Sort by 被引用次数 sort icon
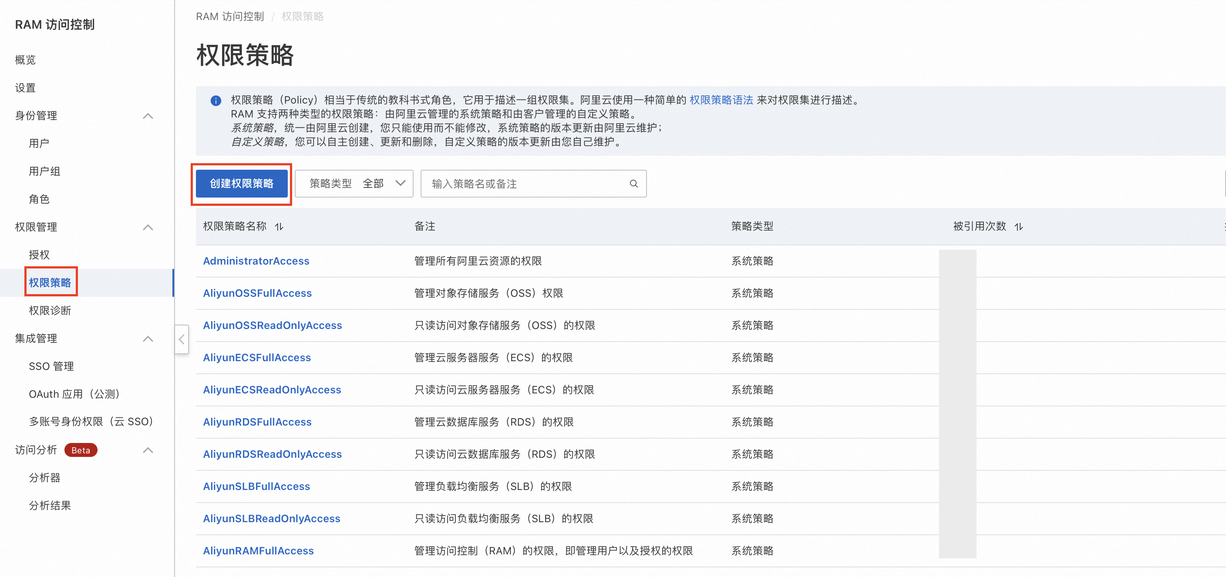This screenshot has width=1226, height=577. [x=1018, y=227]
